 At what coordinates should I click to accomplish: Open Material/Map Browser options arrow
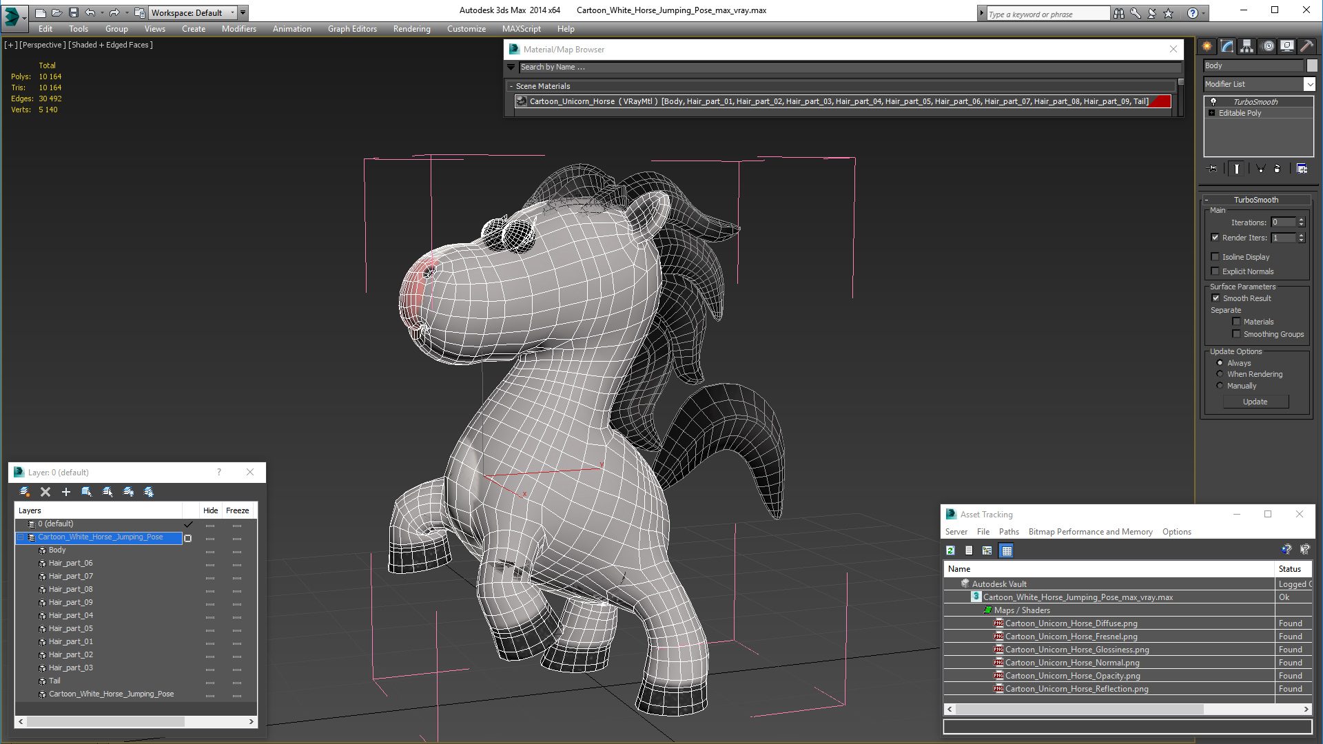[511, 68]
